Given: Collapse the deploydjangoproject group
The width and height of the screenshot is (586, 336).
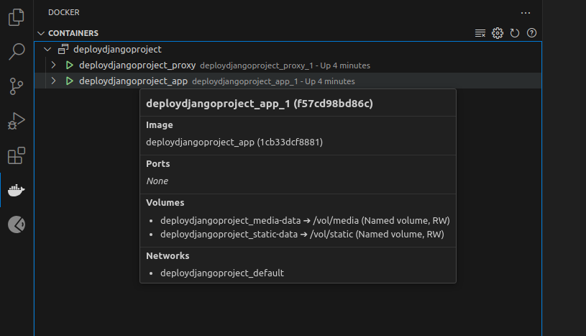Looking at the screenshot, I should pos(47,49).
